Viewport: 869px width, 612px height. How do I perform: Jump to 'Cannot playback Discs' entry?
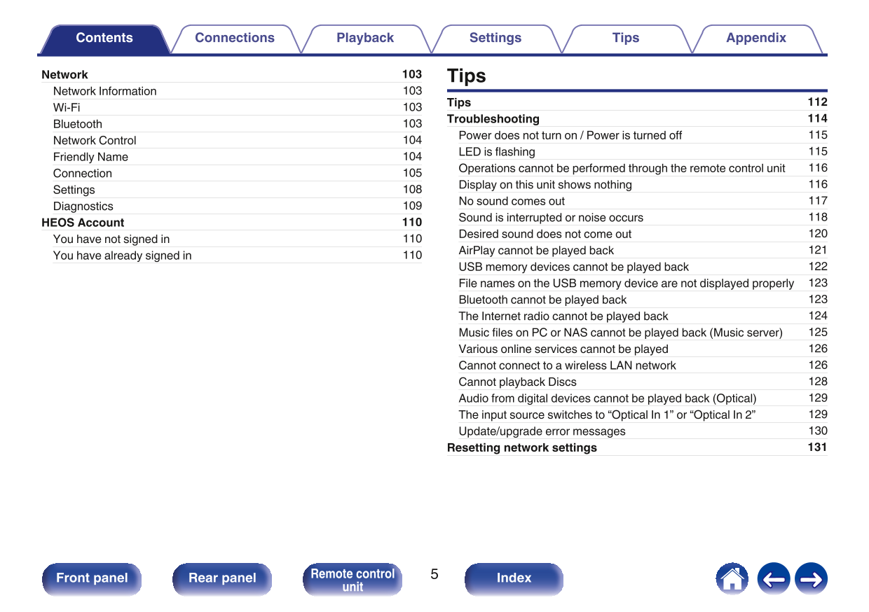coord(517,382)
